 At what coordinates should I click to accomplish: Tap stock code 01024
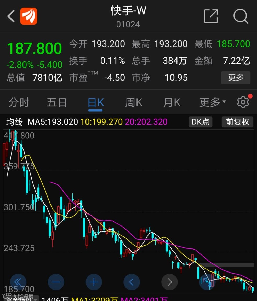(128, 24)
